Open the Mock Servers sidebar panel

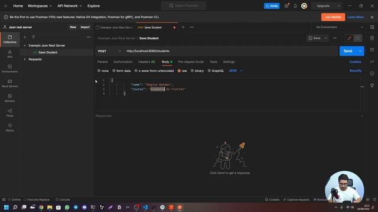pos(9,83)
